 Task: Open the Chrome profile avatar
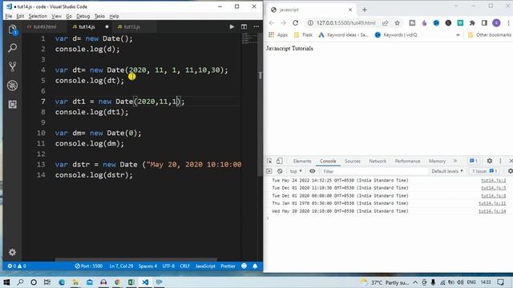[496, 23]
